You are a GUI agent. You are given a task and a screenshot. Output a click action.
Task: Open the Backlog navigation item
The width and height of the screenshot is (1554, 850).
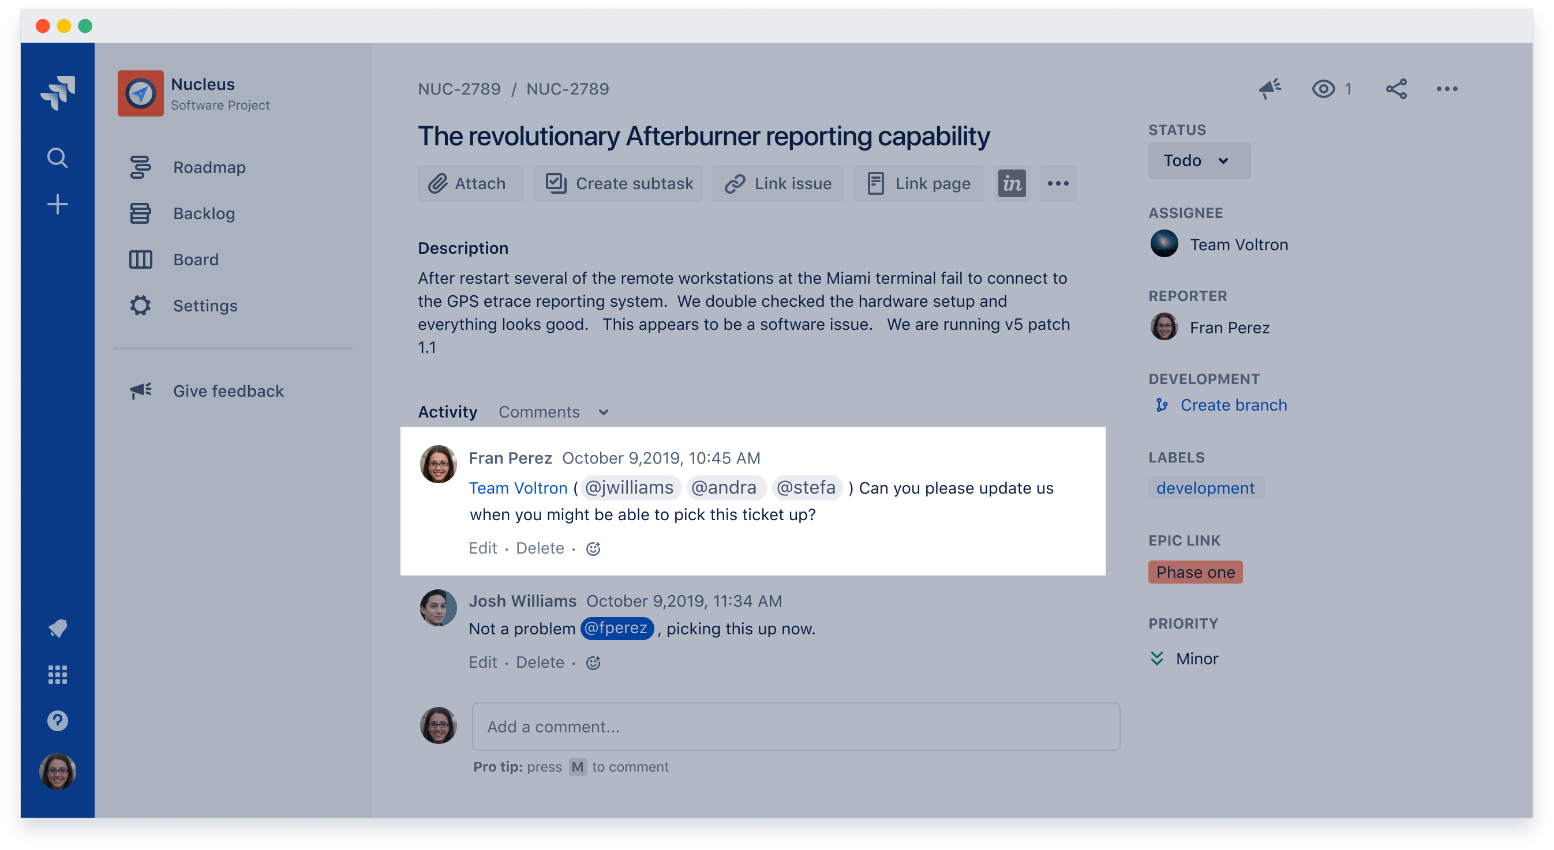204,213
